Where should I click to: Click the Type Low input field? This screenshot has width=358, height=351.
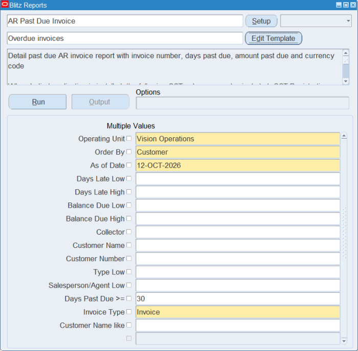(x=238, y=272)
